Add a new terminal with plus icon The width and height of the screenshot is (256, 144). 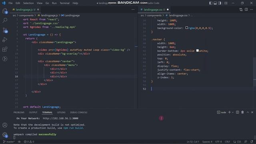click(x=229, y=112)
